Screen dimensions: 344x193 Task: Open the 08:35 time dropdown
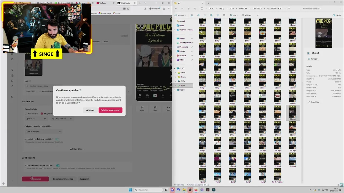click(36, 118)
